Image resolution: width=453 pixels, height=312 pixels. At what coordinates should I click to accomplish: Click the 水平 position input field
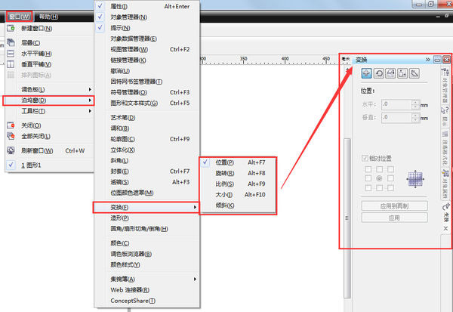(397, 104)
